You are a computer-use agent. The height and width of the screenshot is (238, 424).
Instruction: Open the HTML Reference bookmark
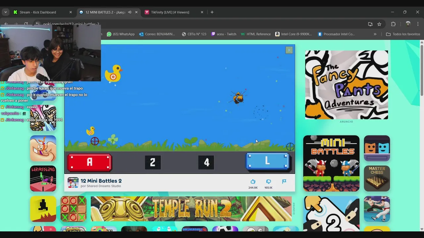(255, 34)
